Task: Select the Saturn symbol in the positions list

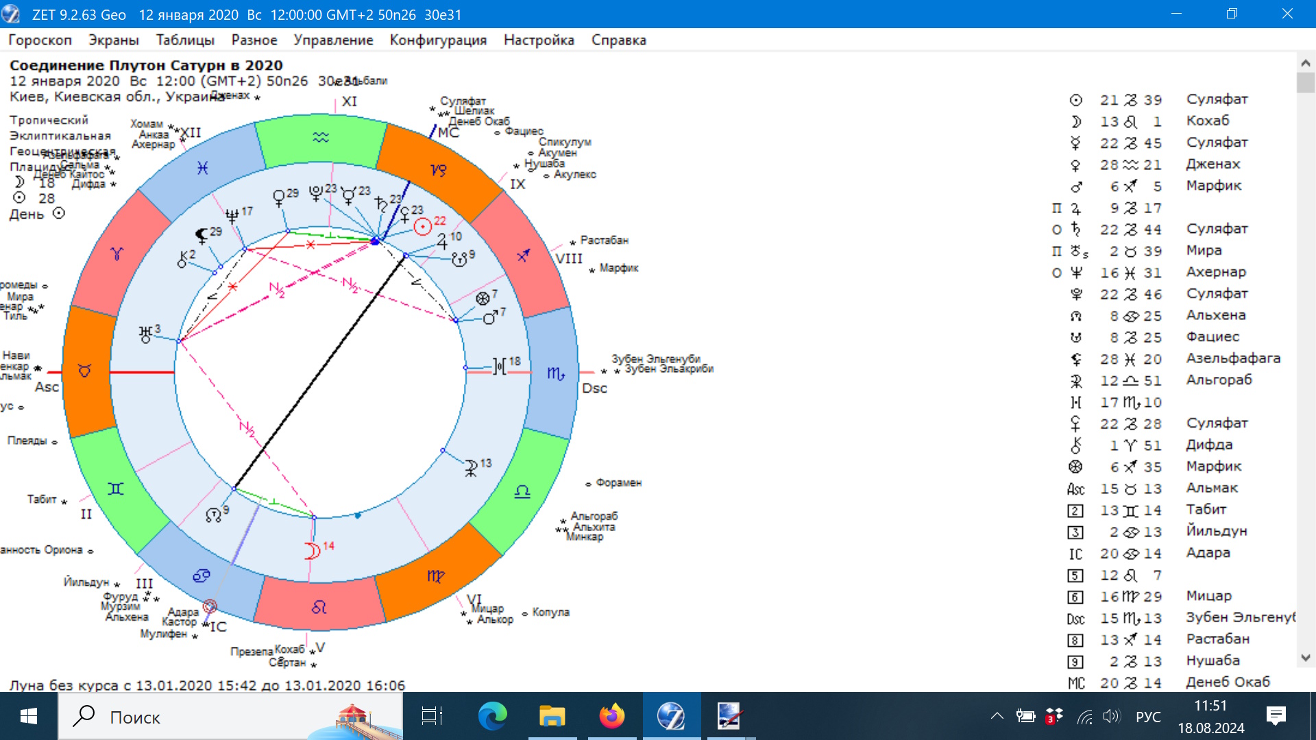Action: (1076, 230)
